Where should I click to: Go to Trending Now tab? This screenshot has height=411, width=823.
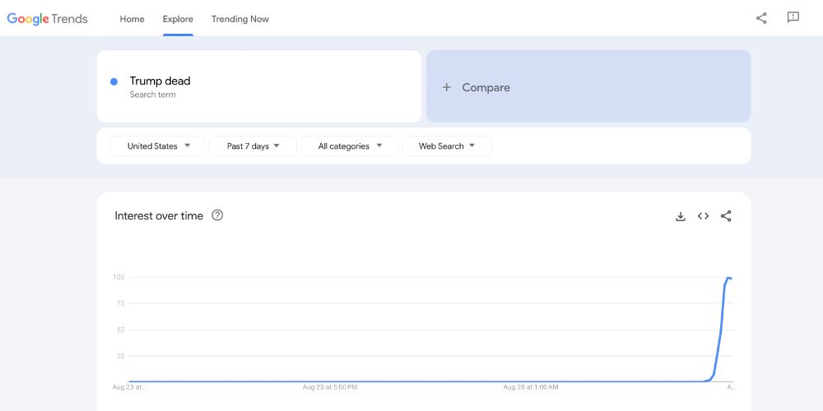point(239,19)
